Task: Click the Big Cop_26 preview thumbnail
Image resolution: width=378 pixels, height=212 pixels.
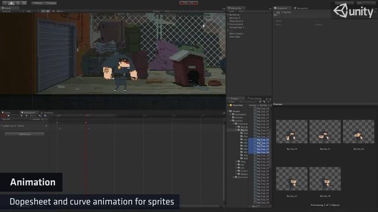Action: (x=359, y=132)
